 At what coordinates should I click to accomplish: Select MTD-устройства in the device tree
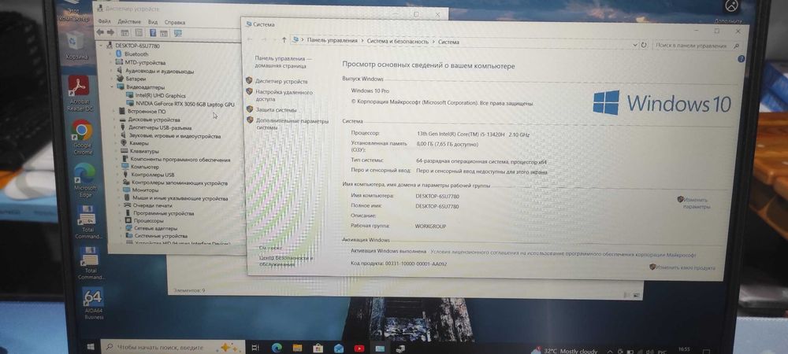[x=145, y=63]
